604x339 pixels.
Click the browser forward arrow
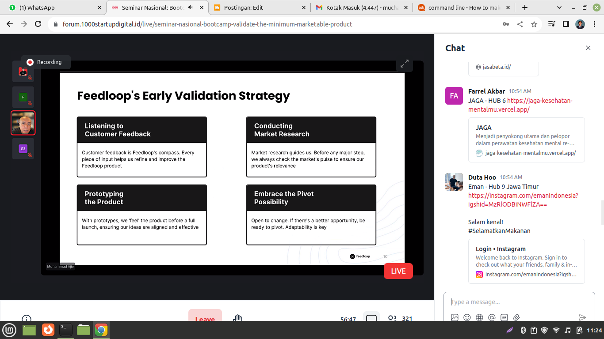pos(24,24)
